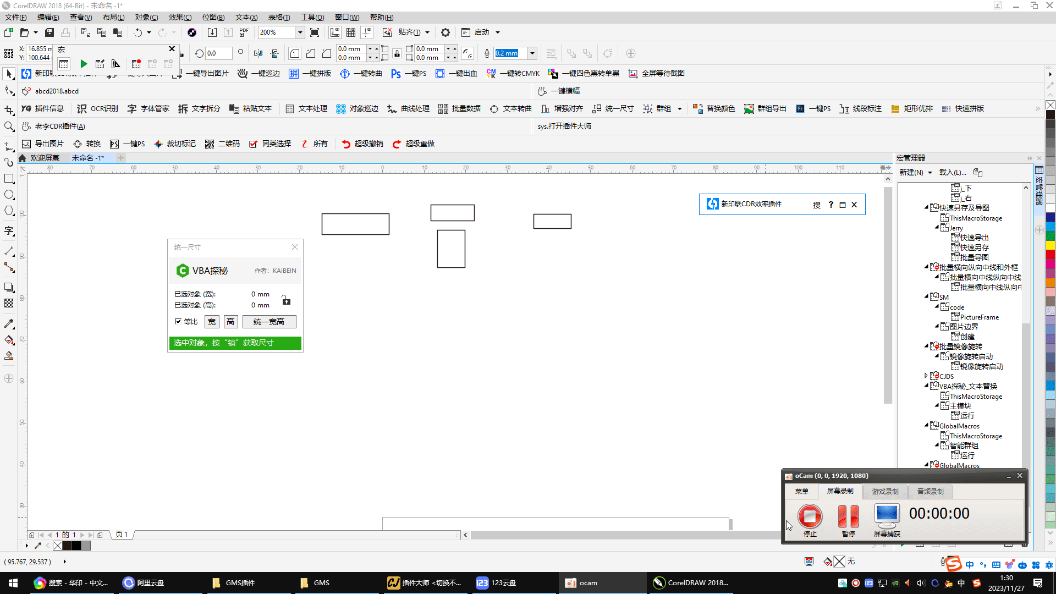Image resolution: width=1056 pixels, height=594 pixels.
Task: Collapse the 快速另存及导图 tree node
Action: coord(926,207)
